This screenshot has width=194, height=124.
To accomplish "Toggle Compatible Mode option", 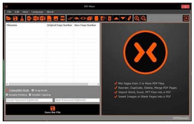I will tap(17, 90).
